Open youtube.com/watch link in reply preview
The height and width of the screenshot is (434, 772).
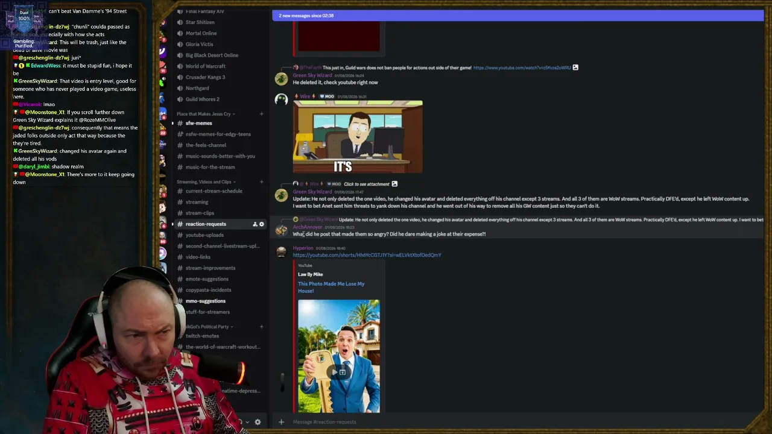pyautogui.click(x=522, y=68)
